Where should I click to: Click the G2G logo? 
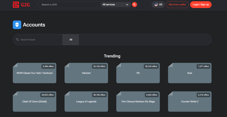click(21, 5)
